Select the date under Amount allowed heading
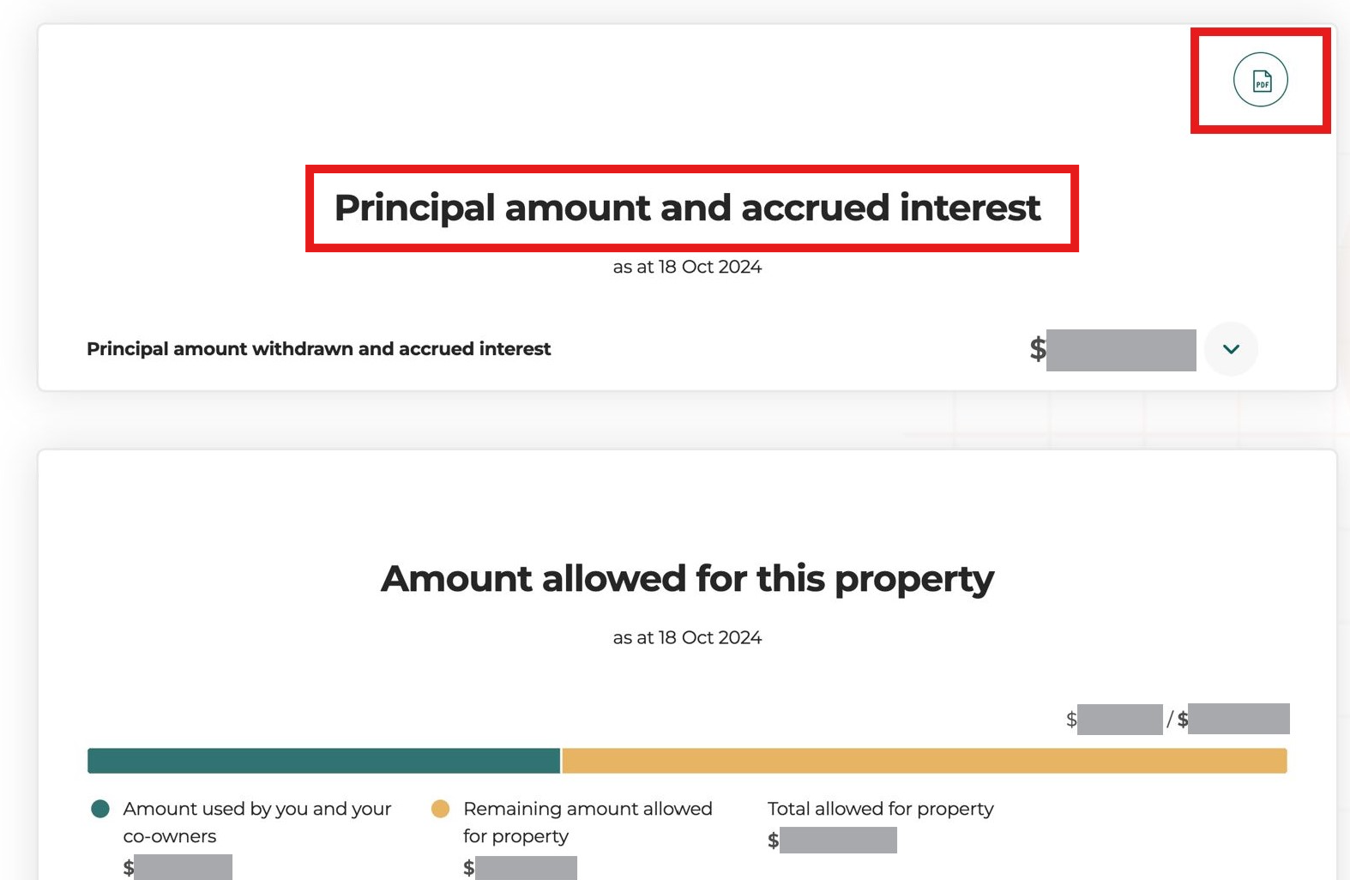The height and width of the screenshot is (880, 1350). coord(687,637)
